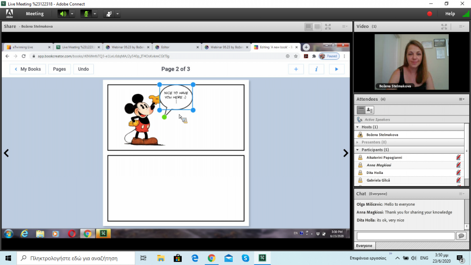Viewport: 471px width, 265px height.
Task: Open a new browser tab
Action: pos(306,47)
